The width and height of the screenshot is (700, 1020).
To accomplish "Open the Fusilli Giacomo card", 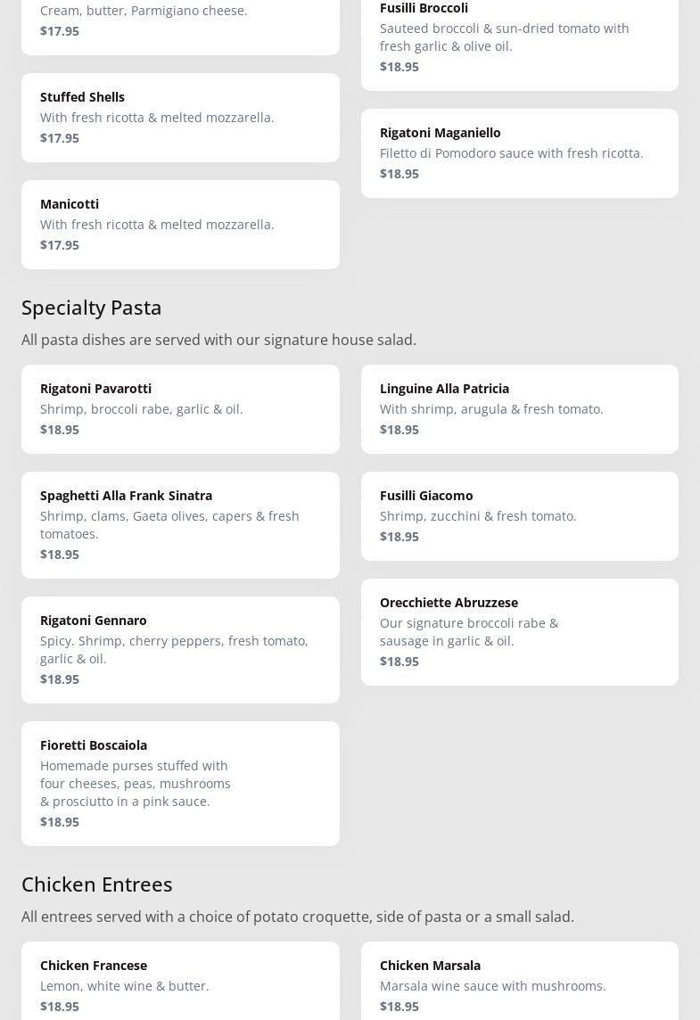I will [520, 516].
